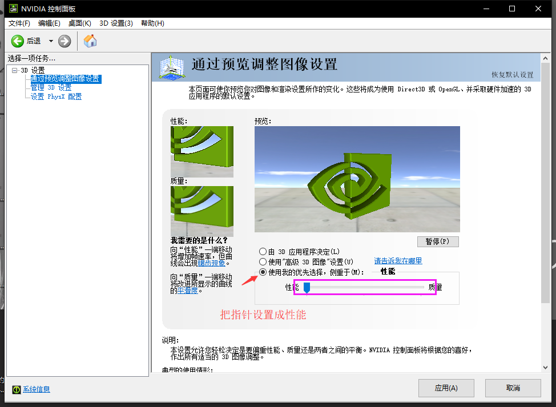Click the 3D header icon beside page title
Screen dimensions: 556x407
click(171, 67)
